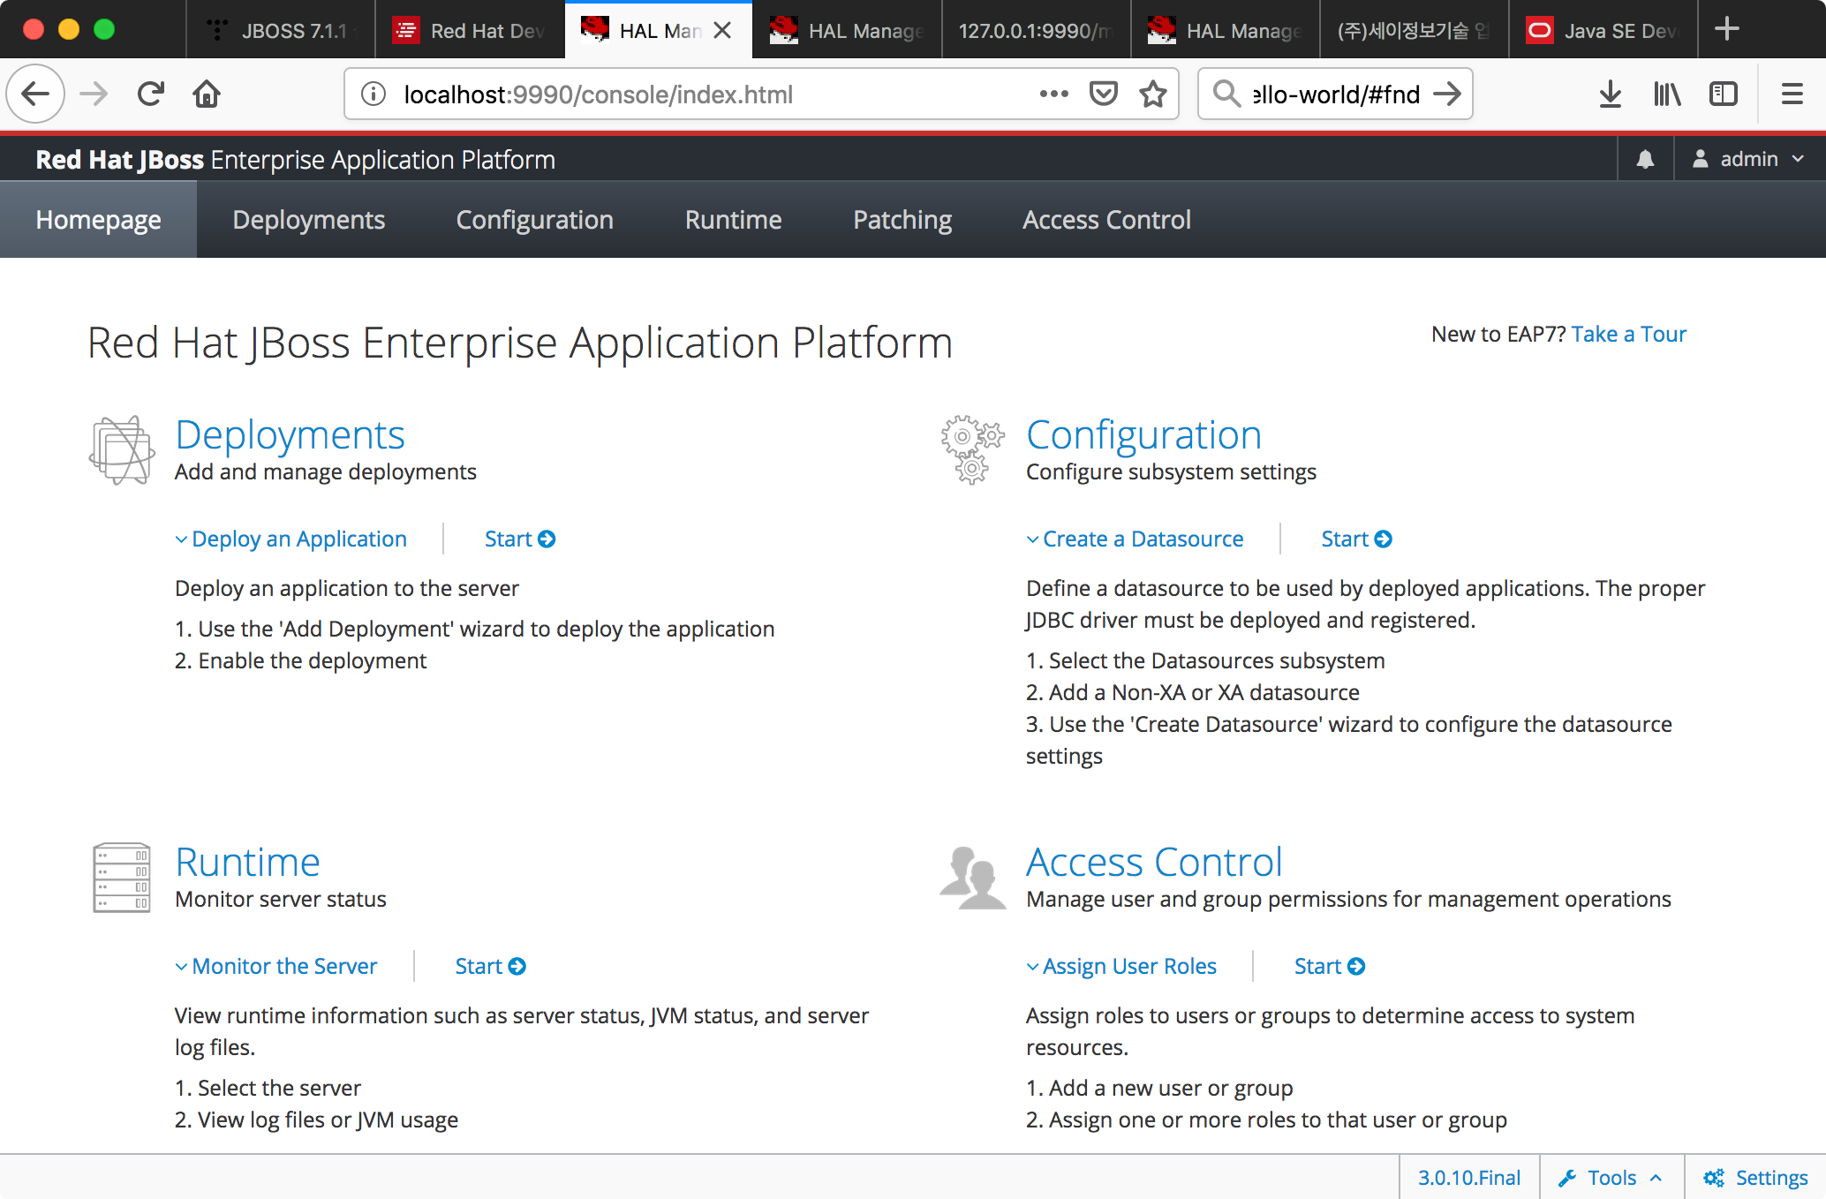Open Firefox sidebar view icon
The height and width of the screenshot is (1199, 1826).
[1723, 94]
